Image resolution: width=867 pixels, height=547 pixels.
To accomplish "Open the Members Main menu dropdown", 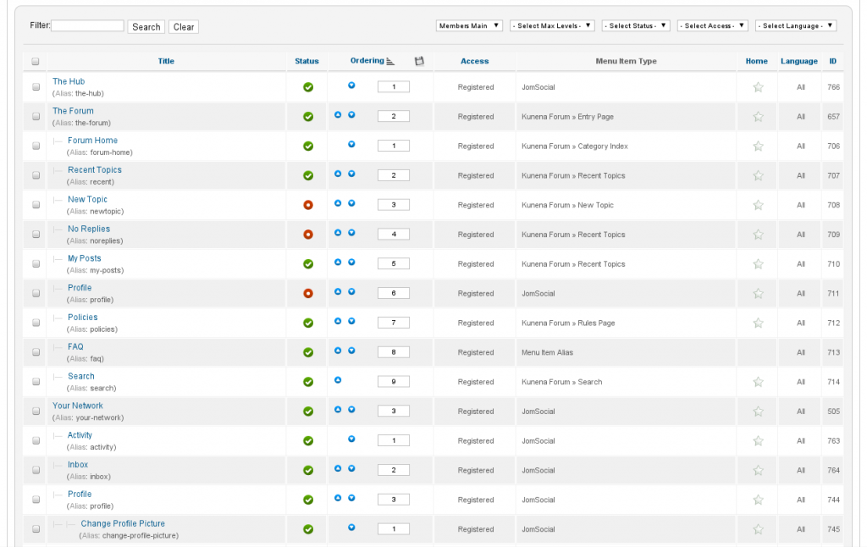I will point(470,26).
